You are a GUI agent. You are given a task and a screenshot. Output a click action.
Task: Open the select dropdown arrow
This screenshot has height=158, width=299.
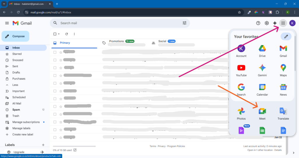click(59, 34)
